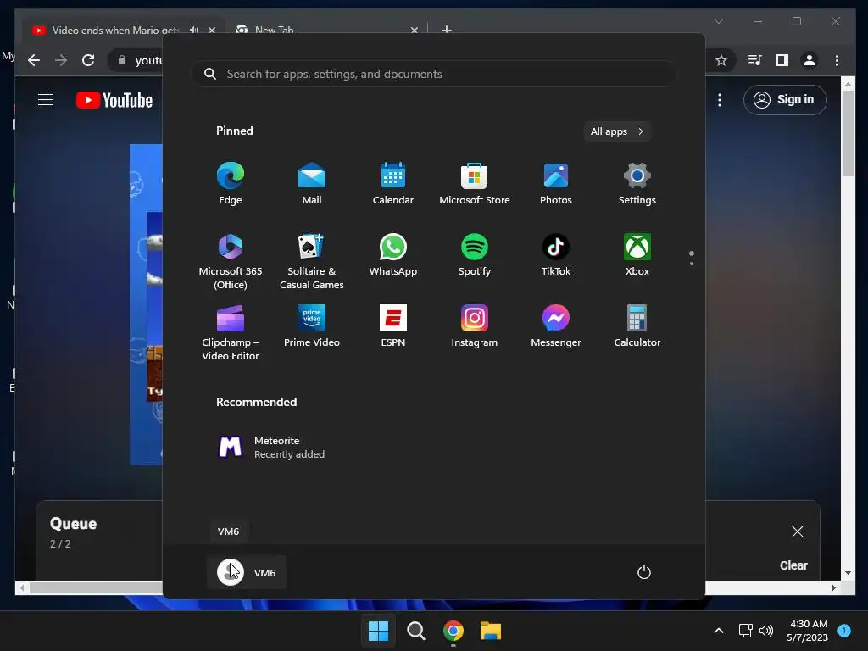The image size is (868, 651).
Task: Close the New Tab tab
Action: (x=414, y=30)
